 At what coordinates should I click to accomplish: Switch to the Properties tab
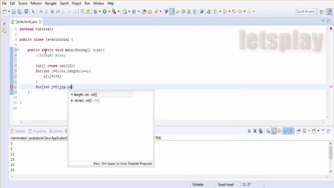(x=38, y=131)
